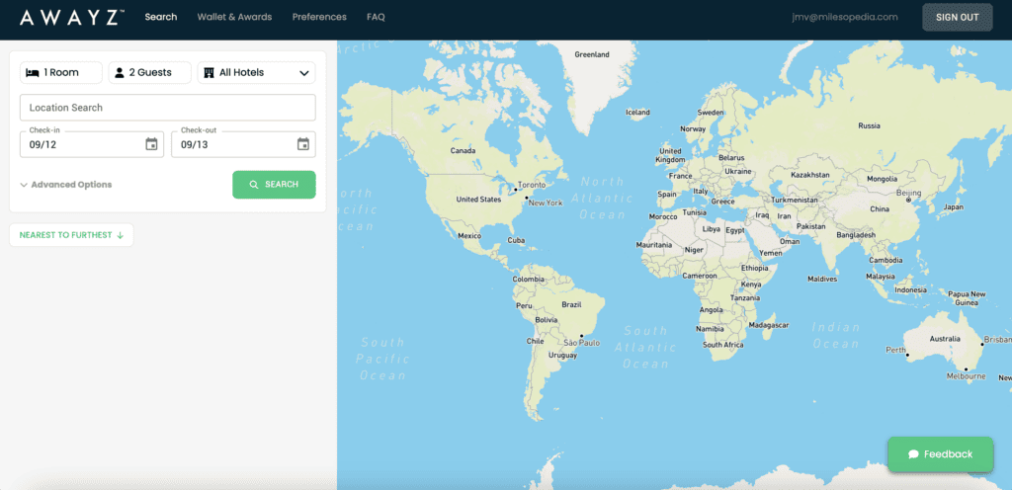Click the sort arrow beside Nearest to Furthest
1012x490 pixels.
point(121,235)
